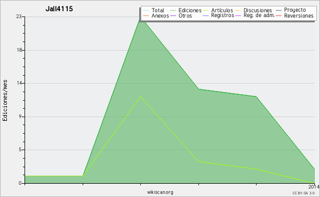Screen dimensions: 320x197
Task: Click the y-axis value 9
Action: [x=20, y=117]
